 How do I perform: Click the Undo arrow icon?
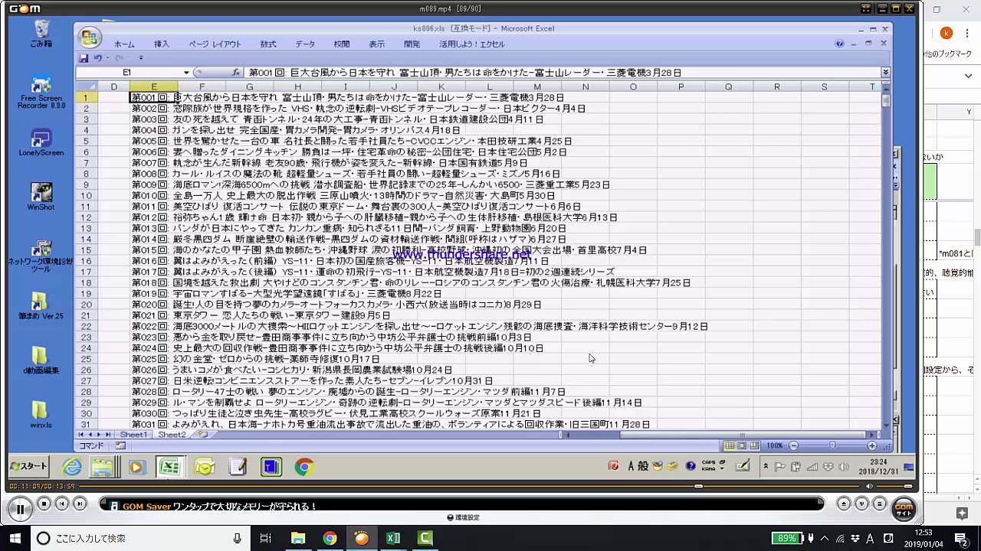[98, 58]
